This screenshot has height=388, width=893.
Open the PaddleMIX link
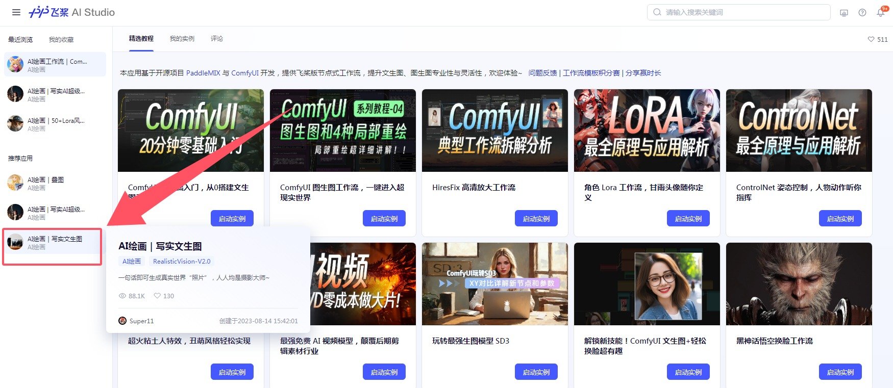[x=203, y=73]
